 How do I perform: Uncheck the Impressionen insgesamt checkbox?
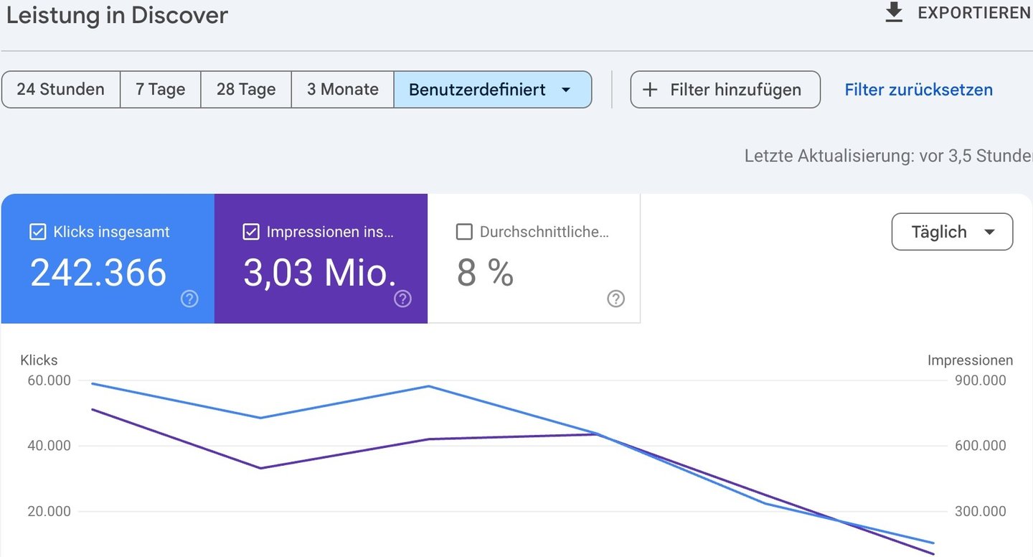pos(251,232)
